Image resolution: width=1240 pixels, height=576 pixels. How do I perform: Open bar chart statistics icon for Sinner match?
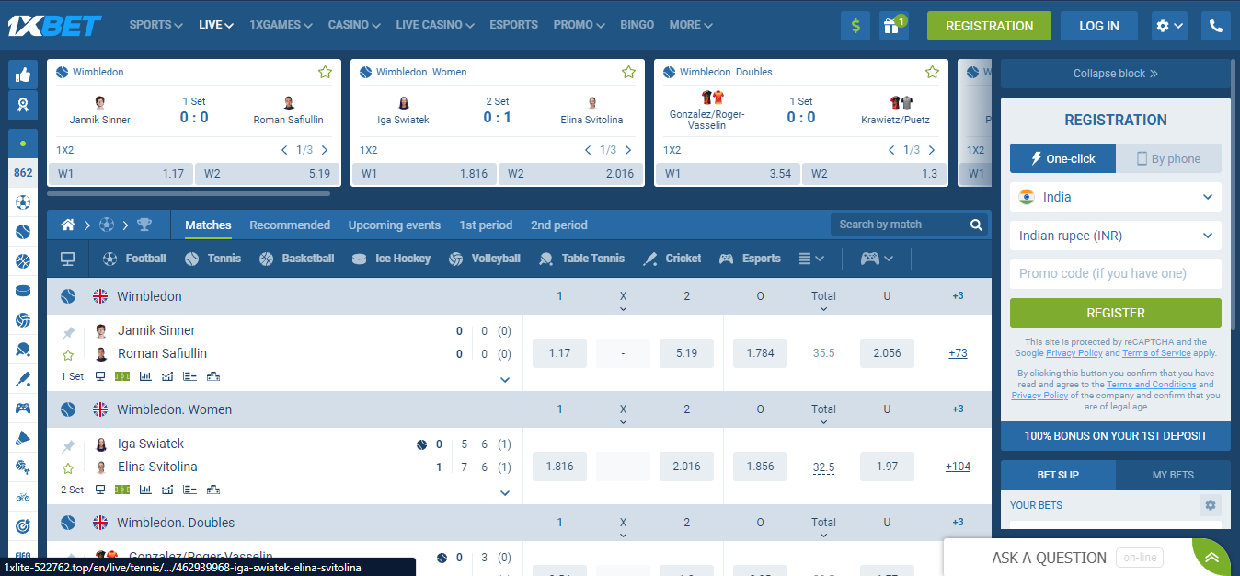145,376
